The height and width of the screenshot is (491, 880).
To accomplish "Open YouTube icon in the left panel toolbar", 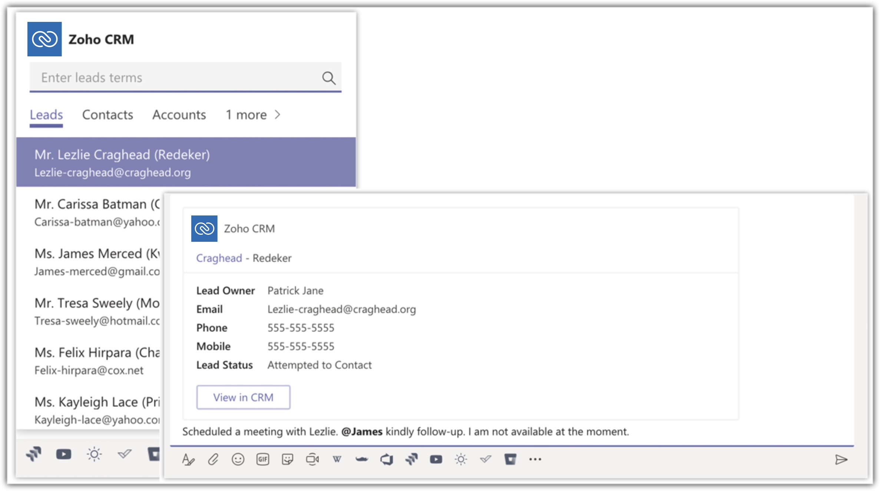I will tap(64, 454).
